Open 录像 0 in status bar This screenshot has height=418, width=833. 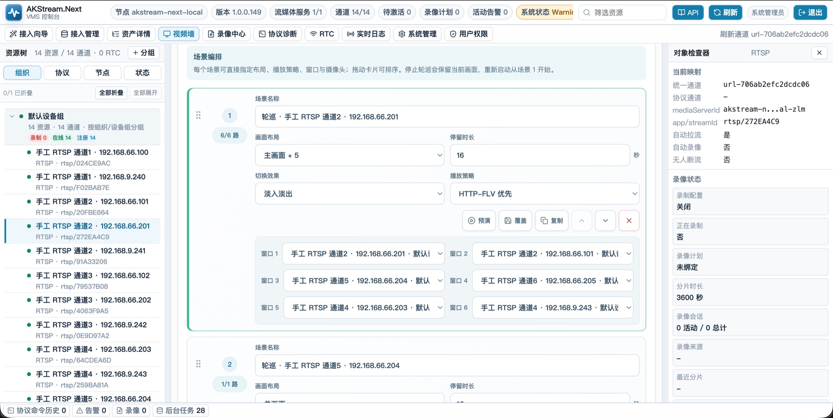point(131,411)
